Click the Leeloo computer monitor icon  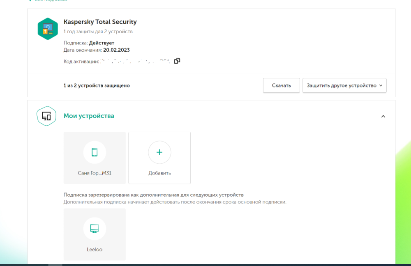click(x=95, y=229)
